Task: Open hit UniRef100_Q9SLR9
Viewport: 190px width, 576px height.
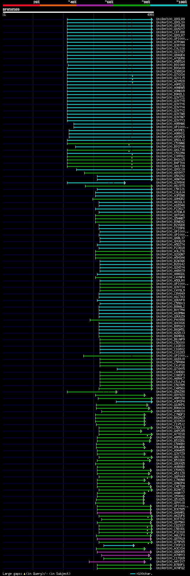Action: pos(170,19)
